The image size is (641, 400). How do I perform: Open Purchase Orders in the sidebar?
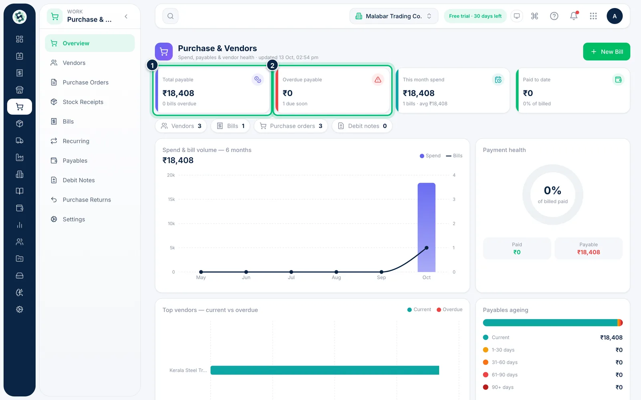pyautogui.click(x=90, y=82)
